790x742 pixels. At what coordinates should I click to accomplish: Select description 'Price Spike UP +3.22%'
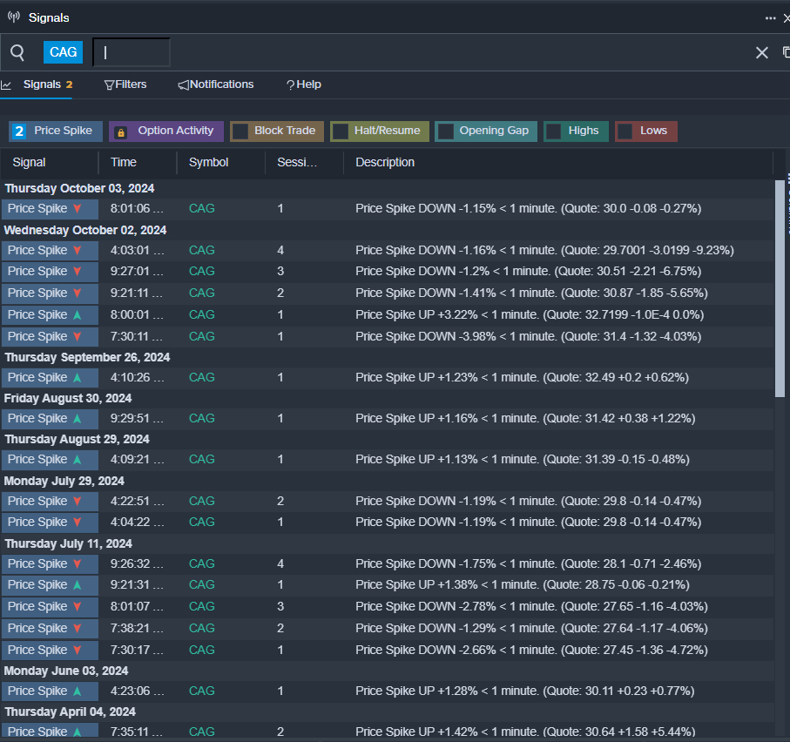(x=530, y=315)
